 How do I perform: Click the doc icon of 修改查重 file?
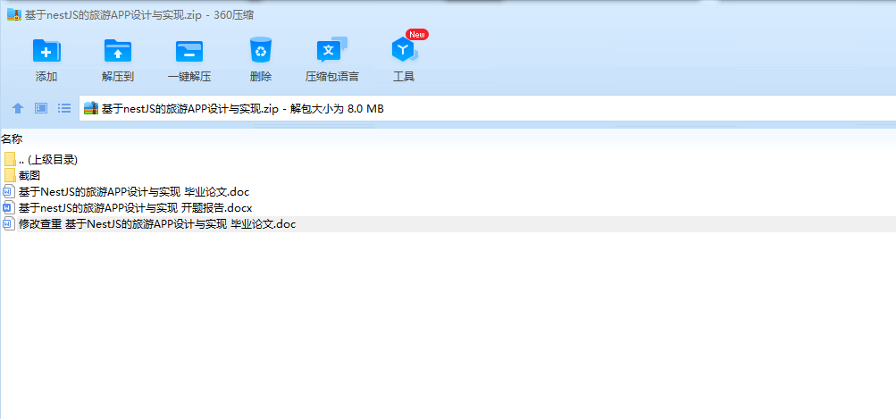(x=9, y=224)
